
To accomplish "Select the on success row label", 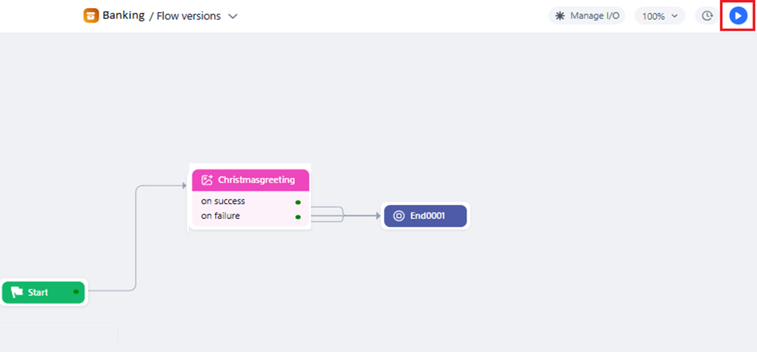I will (x=223, y=201).
